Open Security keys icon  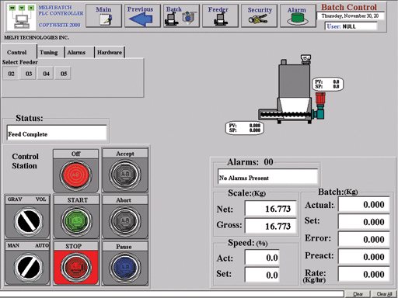258,19
